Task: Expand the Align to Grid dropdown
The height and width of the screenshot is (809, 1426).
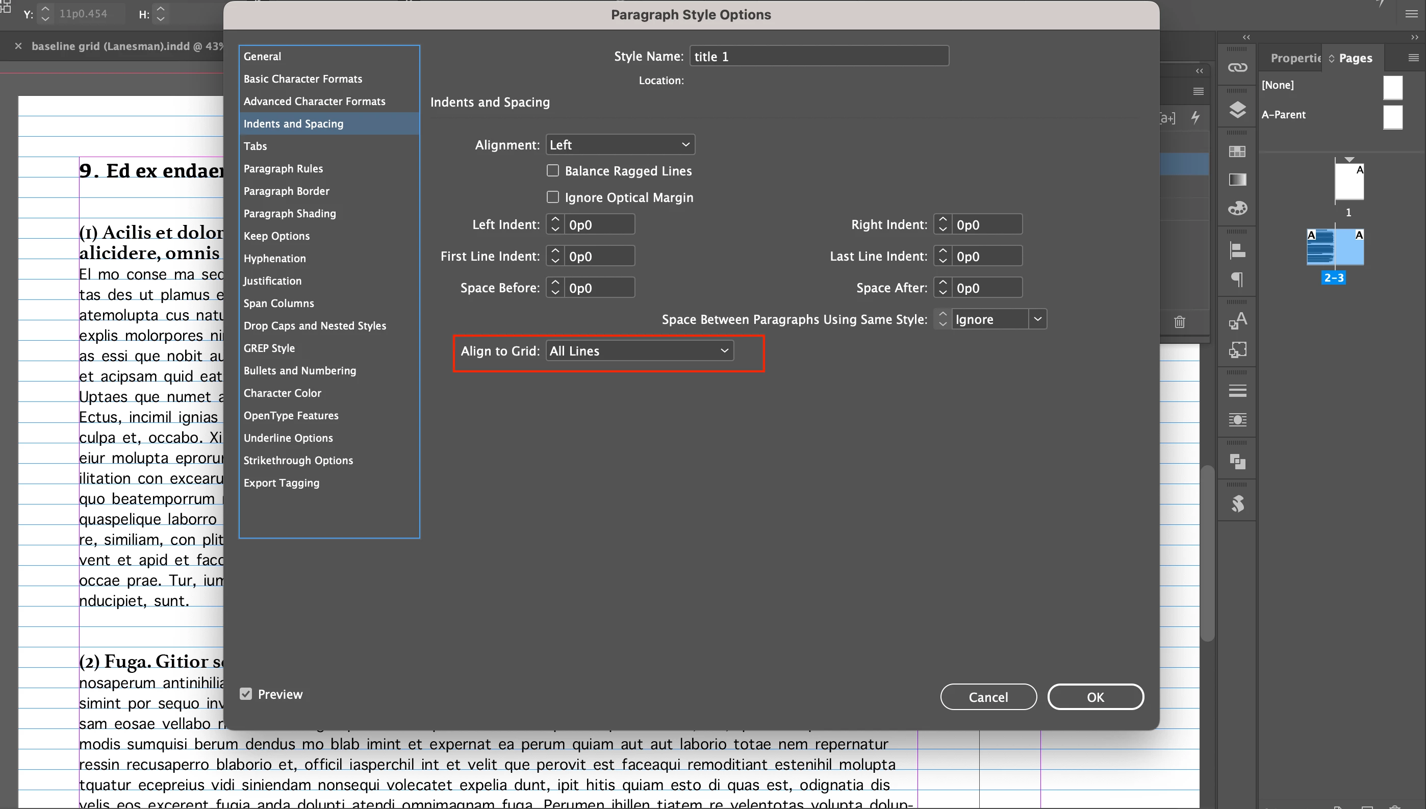Action: [x=640, y=350]
